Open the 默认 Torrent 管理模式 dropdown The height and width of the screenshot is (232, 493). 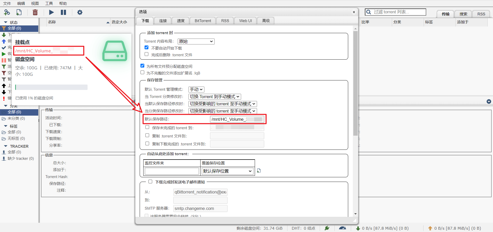196,89
